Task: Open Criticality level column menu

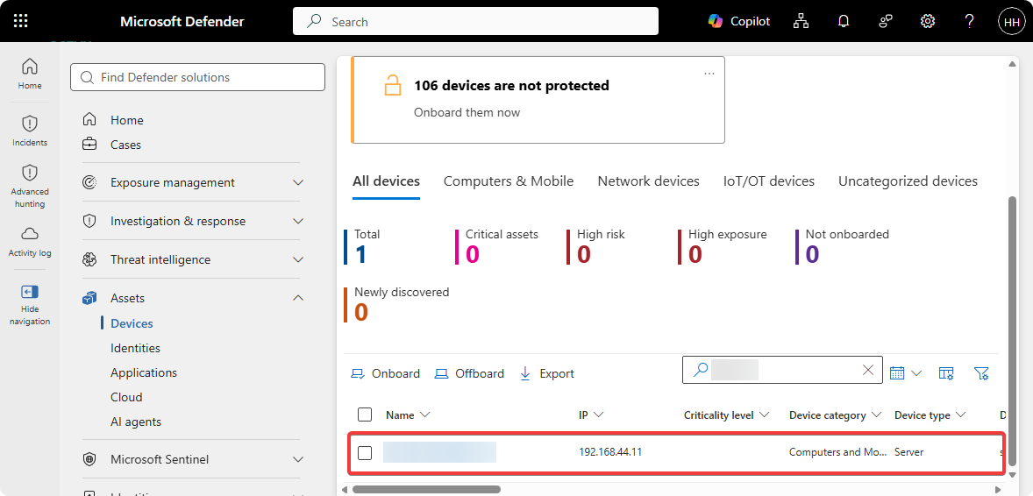Action: click(x=727, y=415)
